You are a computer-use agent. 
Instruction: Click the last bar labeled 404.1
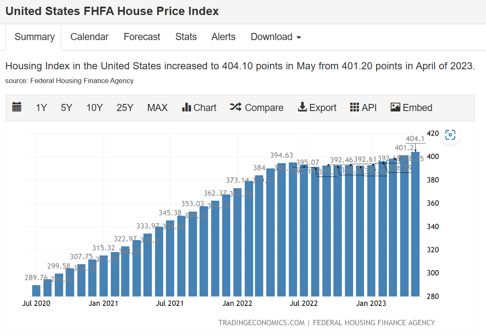(x=415, y=225)
